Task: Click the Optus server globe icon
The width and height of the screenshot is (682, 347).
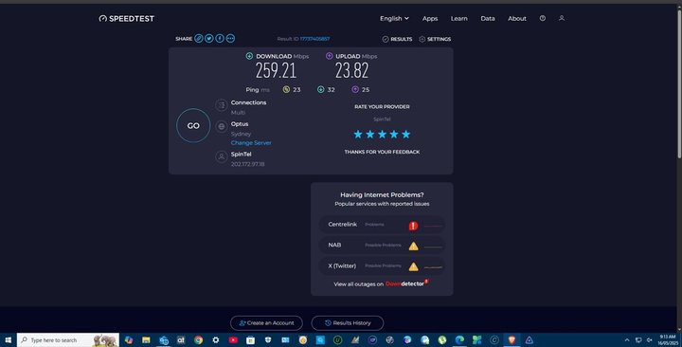Action: (x=222, y=126)
